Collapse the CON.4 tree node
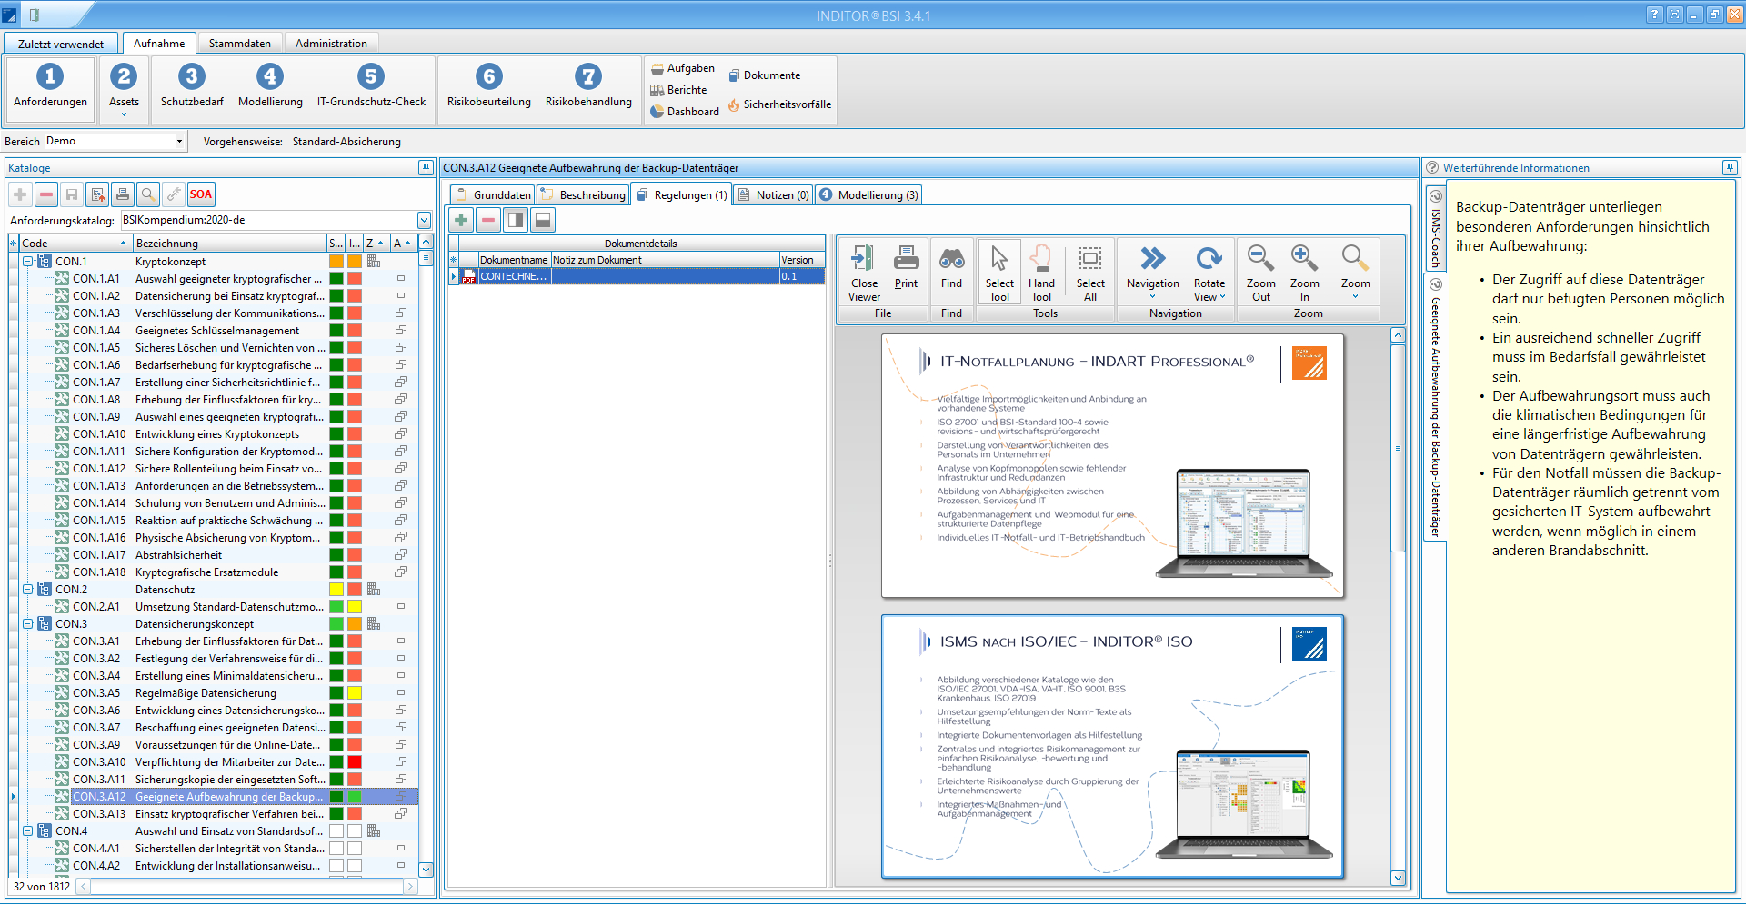This screenshot has width=1746, height=905. pos(28,831)
